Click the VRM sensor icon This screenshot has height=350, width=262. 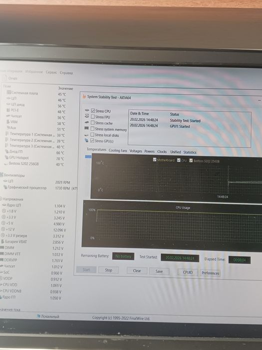[x=8, y=121]
